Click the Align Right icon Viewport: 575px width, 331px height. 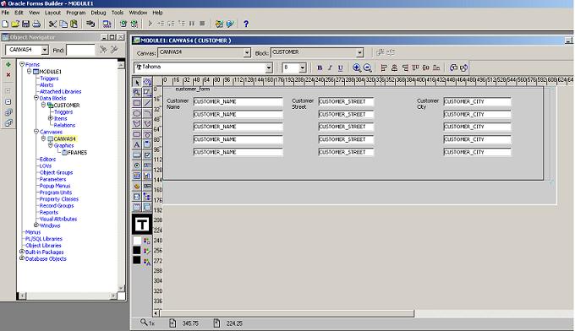(405, 68)
